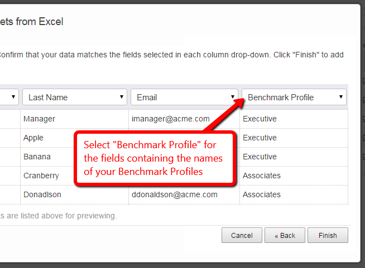Expand the partially hidden leftmost column dropdown

tap(9, 97)
